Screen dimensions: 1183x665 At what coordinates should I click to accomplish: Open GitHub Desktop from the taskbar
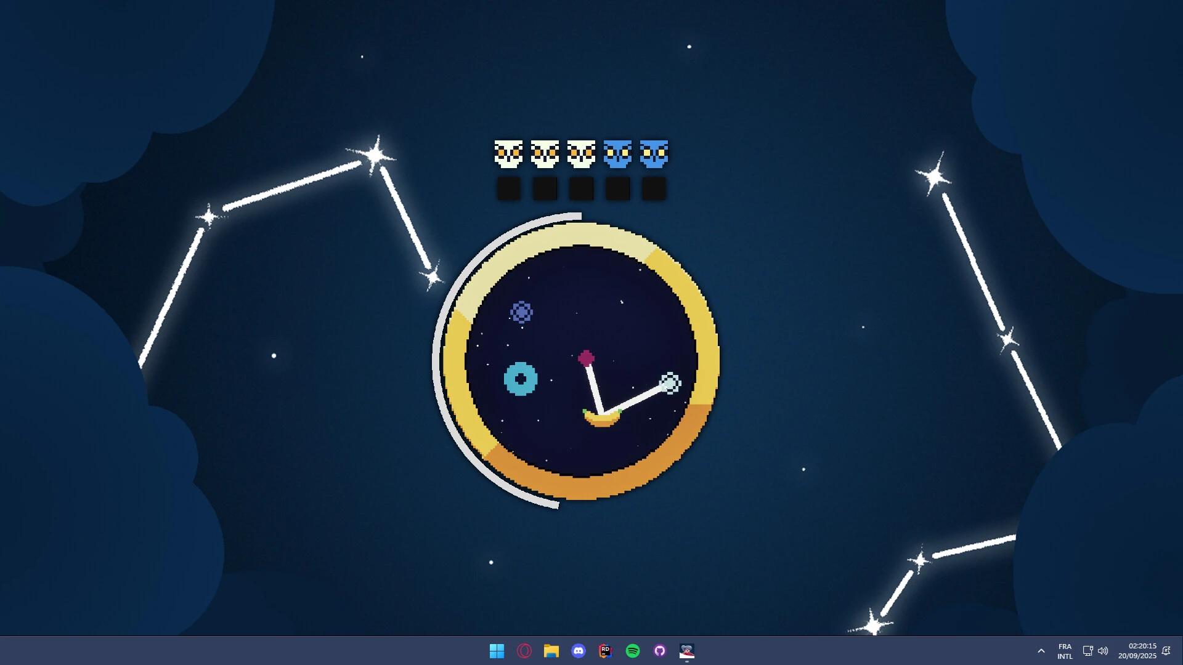tap(659, 651)
